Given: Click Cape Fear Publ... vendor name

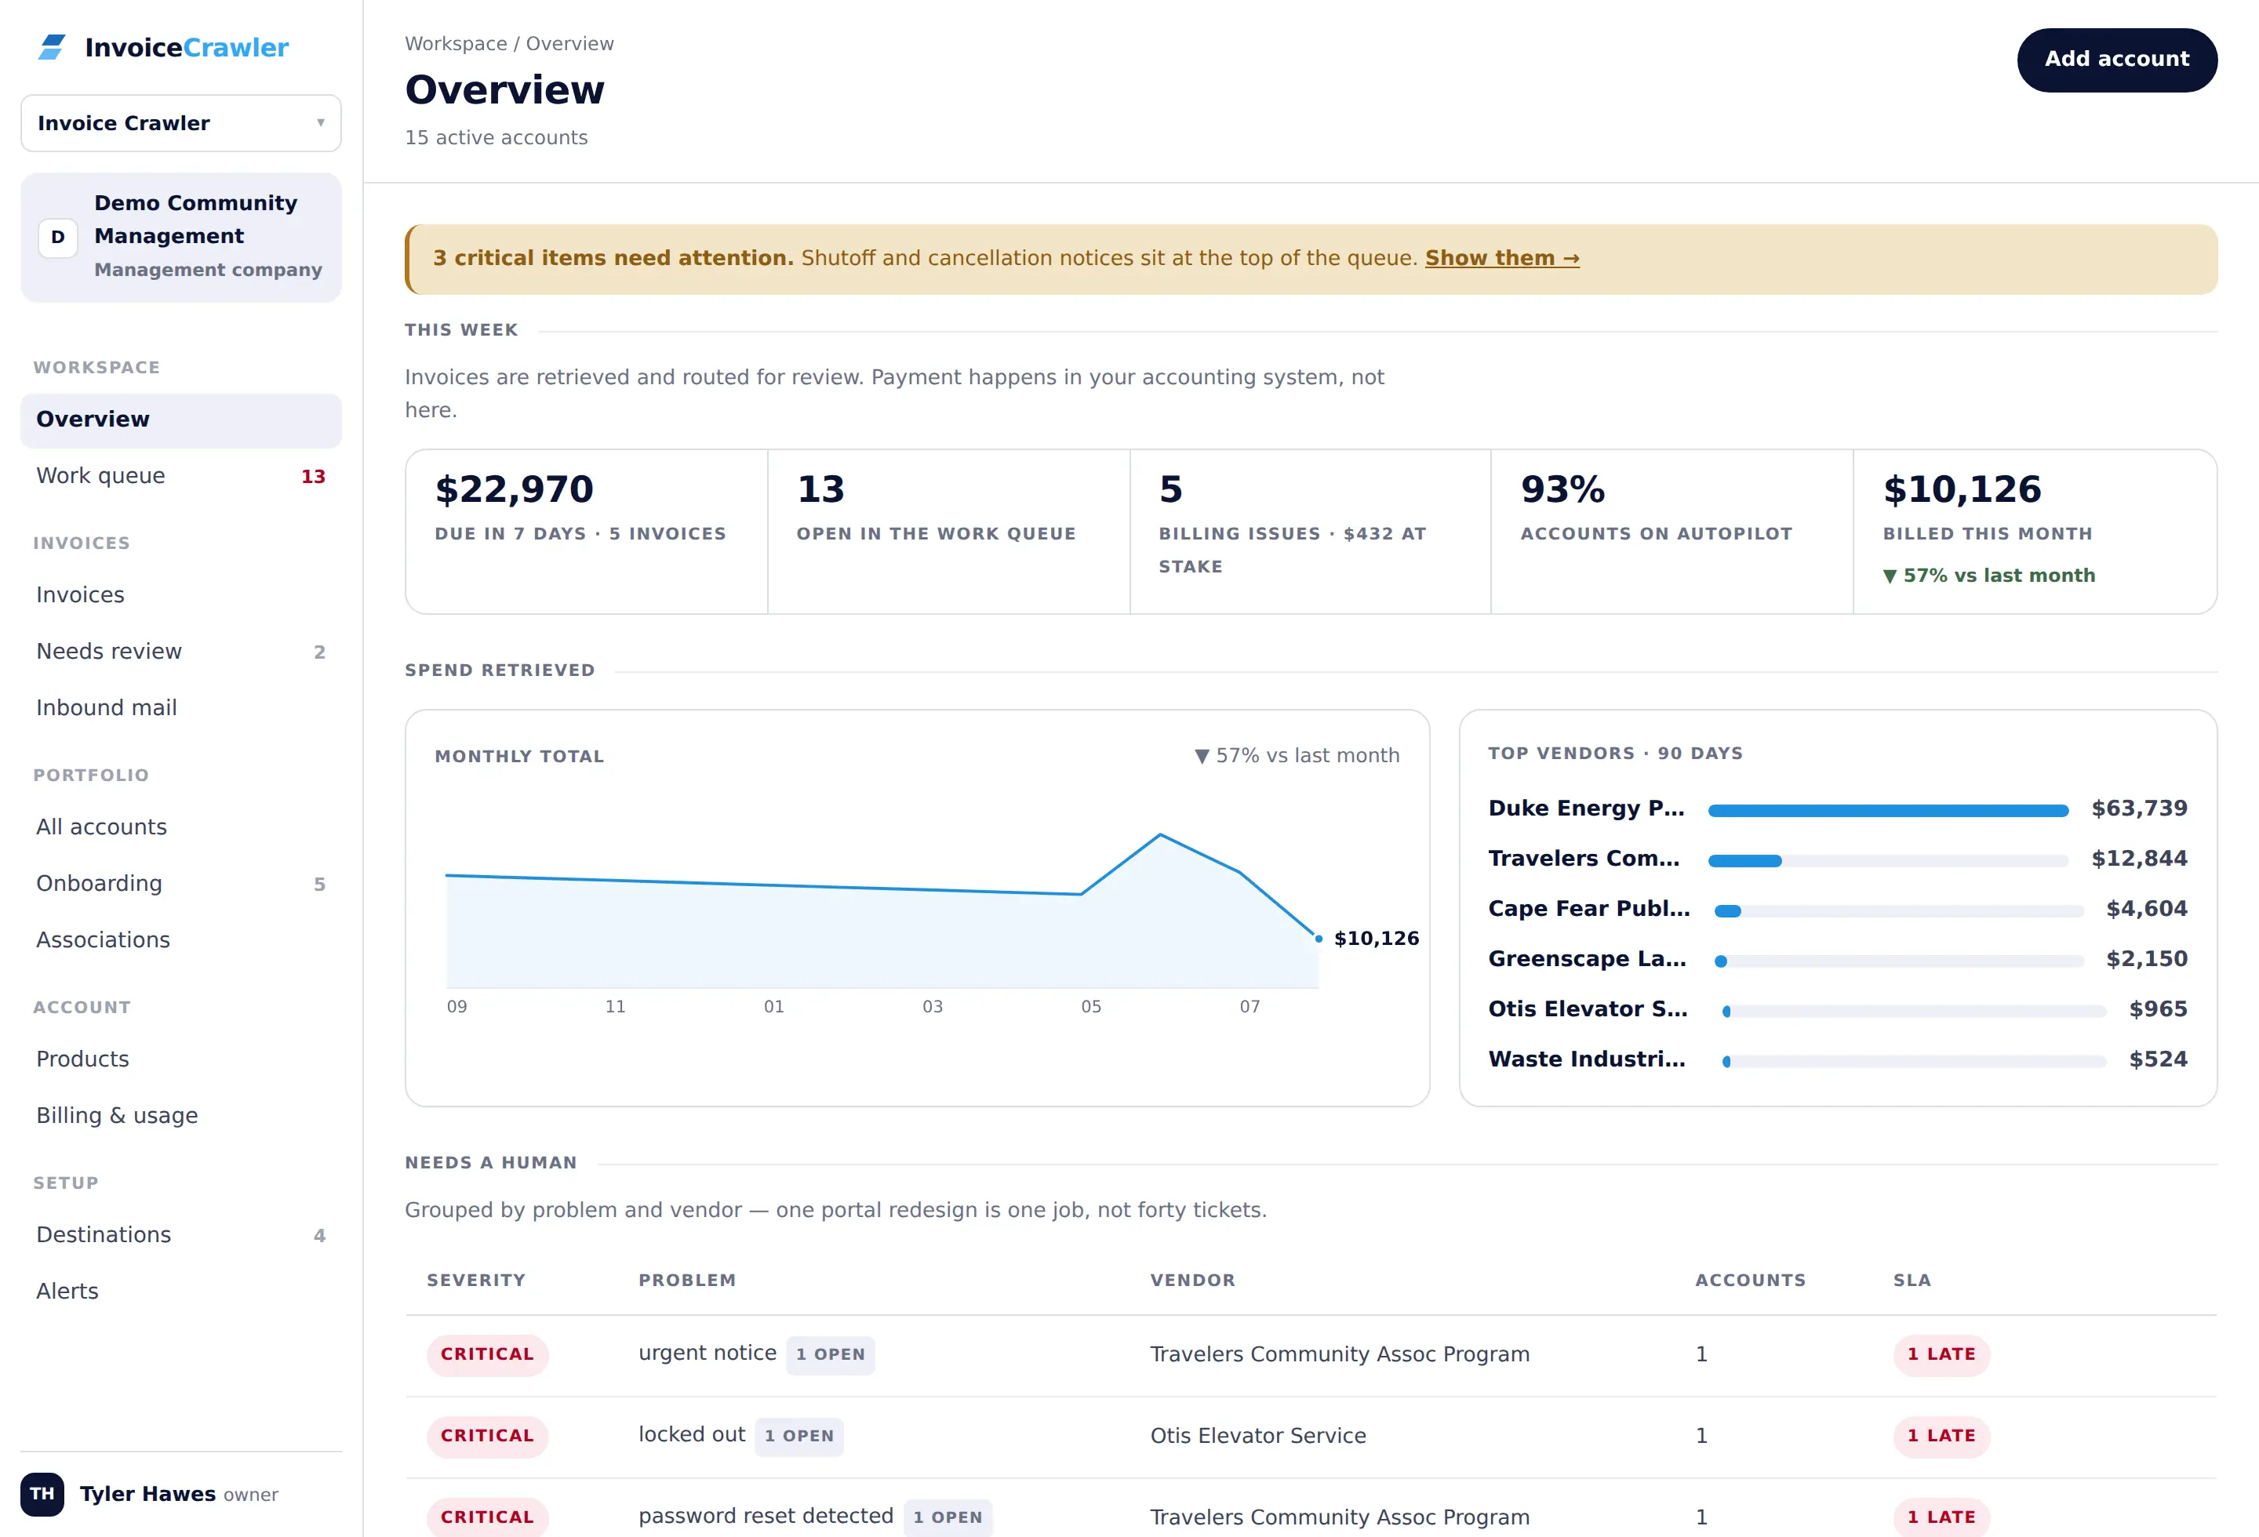Looking at the screenshot, I should click(1589, 908).
